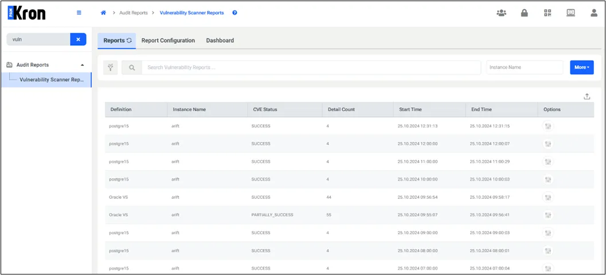Open options for the 12:31:13 report row
Screen dimensions: 606x275
click(x=548, y=126)
